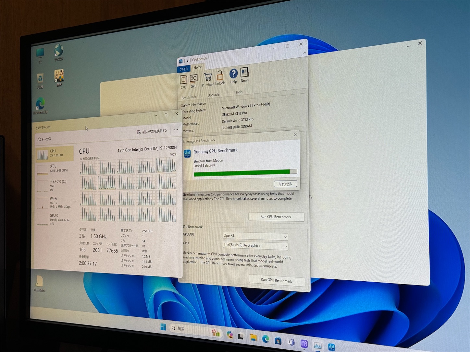Select Wi-Fi in Task Manager performance sidebar
The width and height of the screenshot is (470, 352).
[x=55, y=202]
